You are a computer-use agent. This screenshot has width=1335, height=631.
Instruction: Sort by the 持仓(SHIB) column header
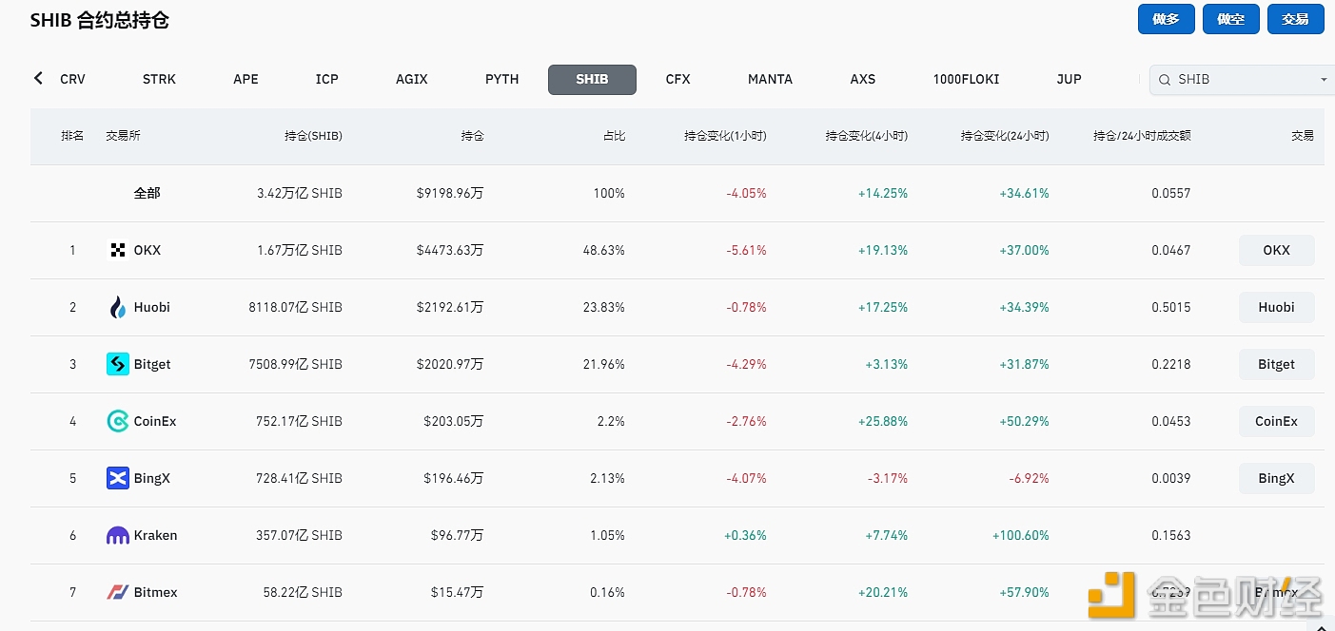(313, 137)
